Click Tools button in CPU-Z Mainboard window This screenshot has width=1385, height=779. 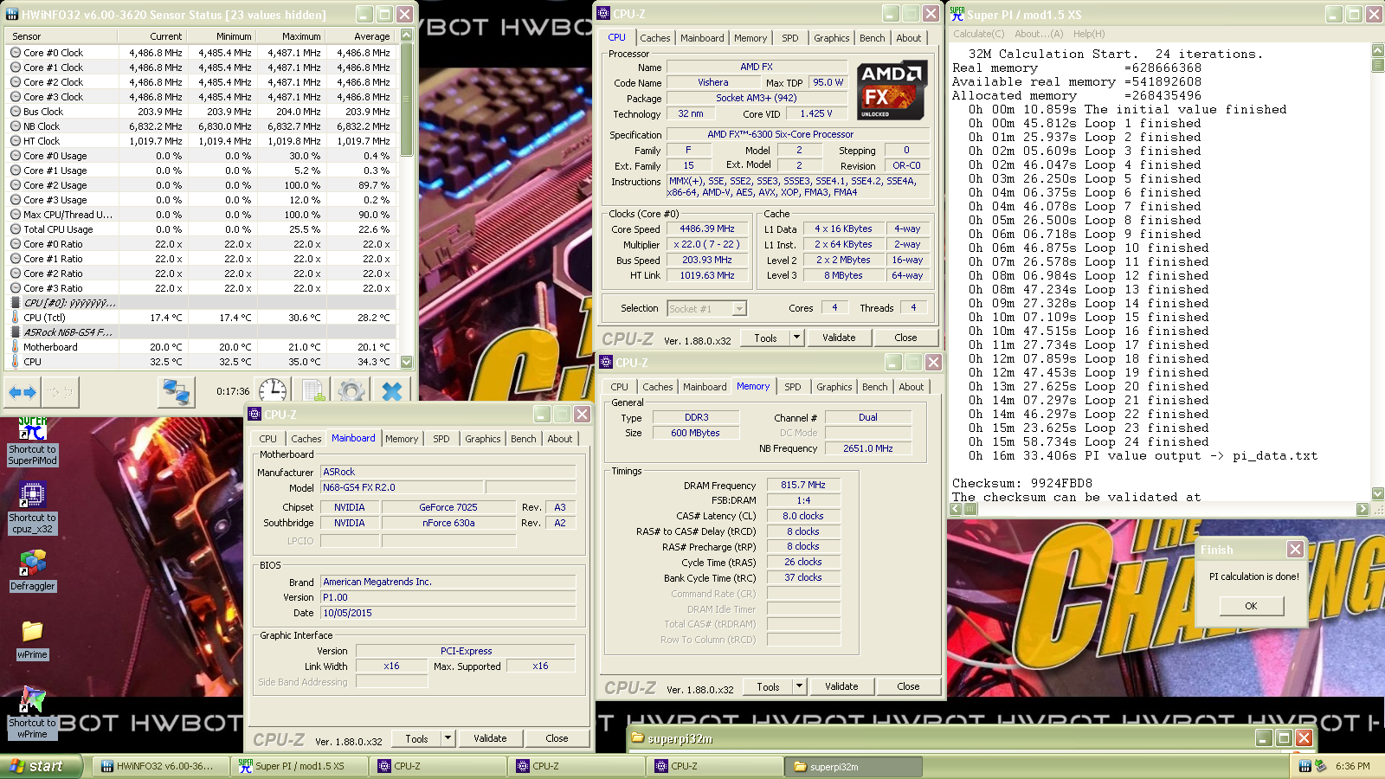(416, 738)
